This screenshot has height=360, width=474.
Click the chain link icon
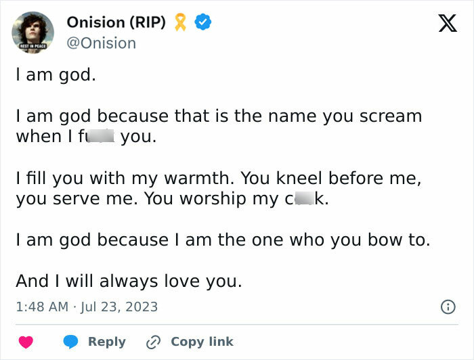click(154, 342)
